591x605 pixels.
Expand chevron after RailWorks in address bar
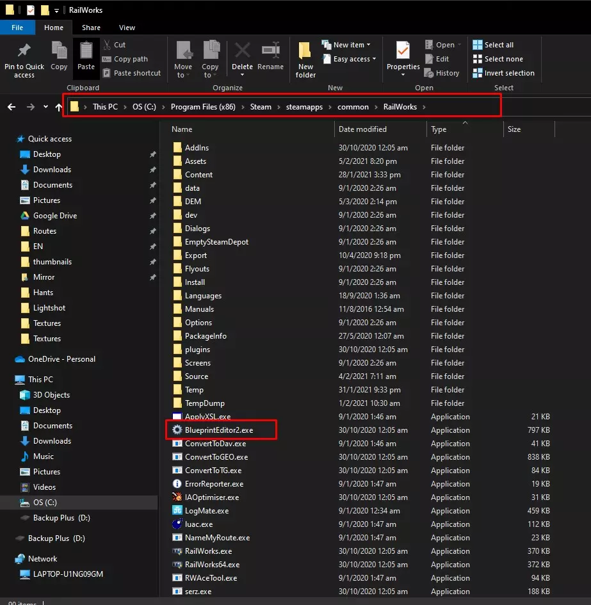point(424,107)
